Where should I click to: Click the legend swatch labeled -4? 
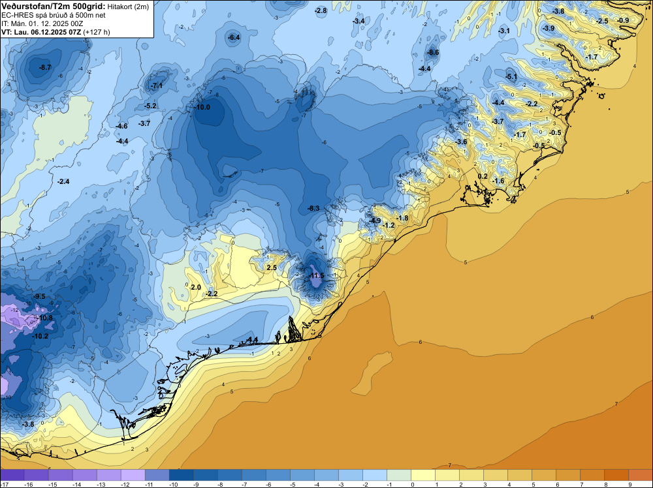coord(326,475)
